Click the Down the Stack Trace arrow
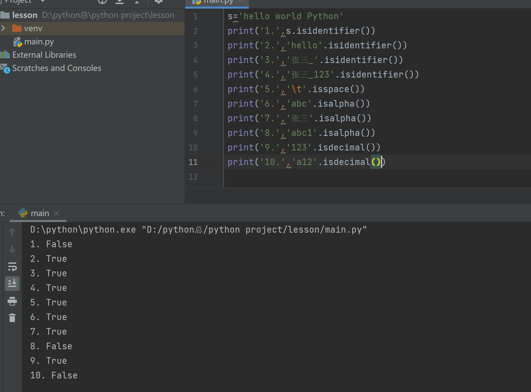Image resolution: width=531 pixels, height=392 pixels. (x=12, y=249)
